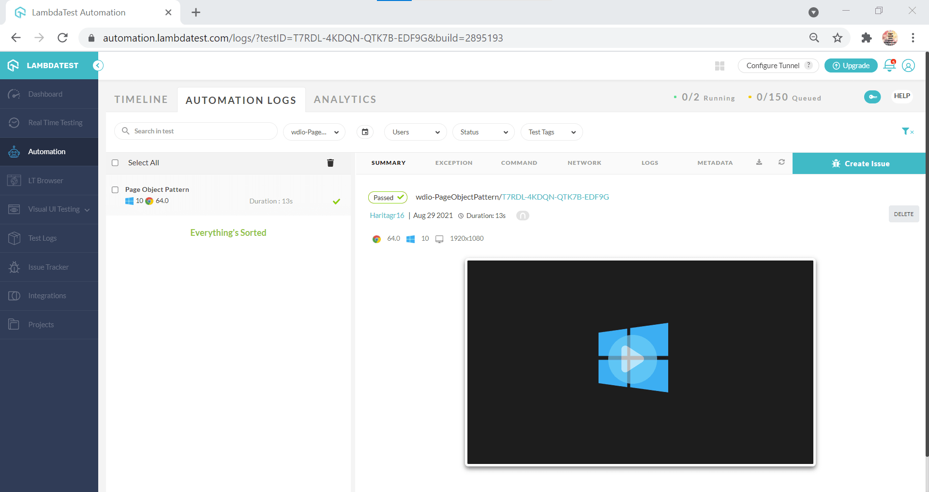Click the download icon next to Metadata tab
The height and width of the screenshot is (492, 929).
[759, 162]
